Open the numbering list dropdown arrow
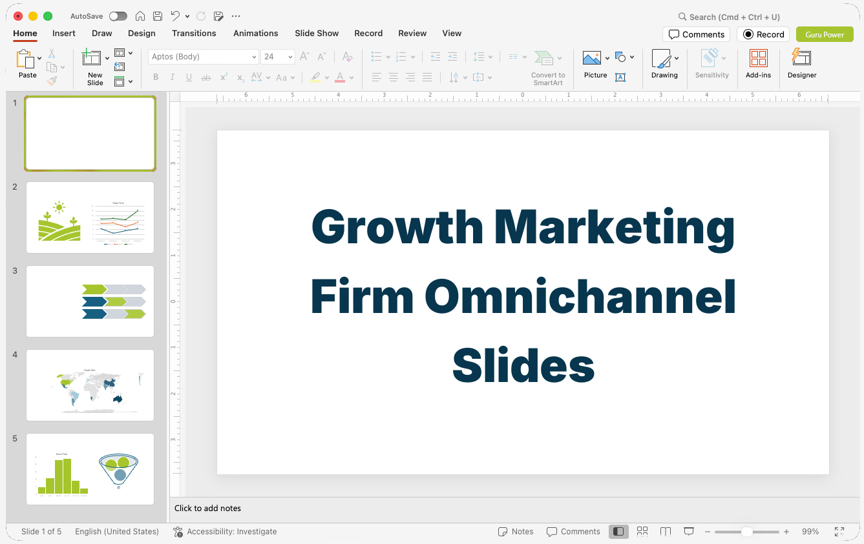 tap(412, 57)
